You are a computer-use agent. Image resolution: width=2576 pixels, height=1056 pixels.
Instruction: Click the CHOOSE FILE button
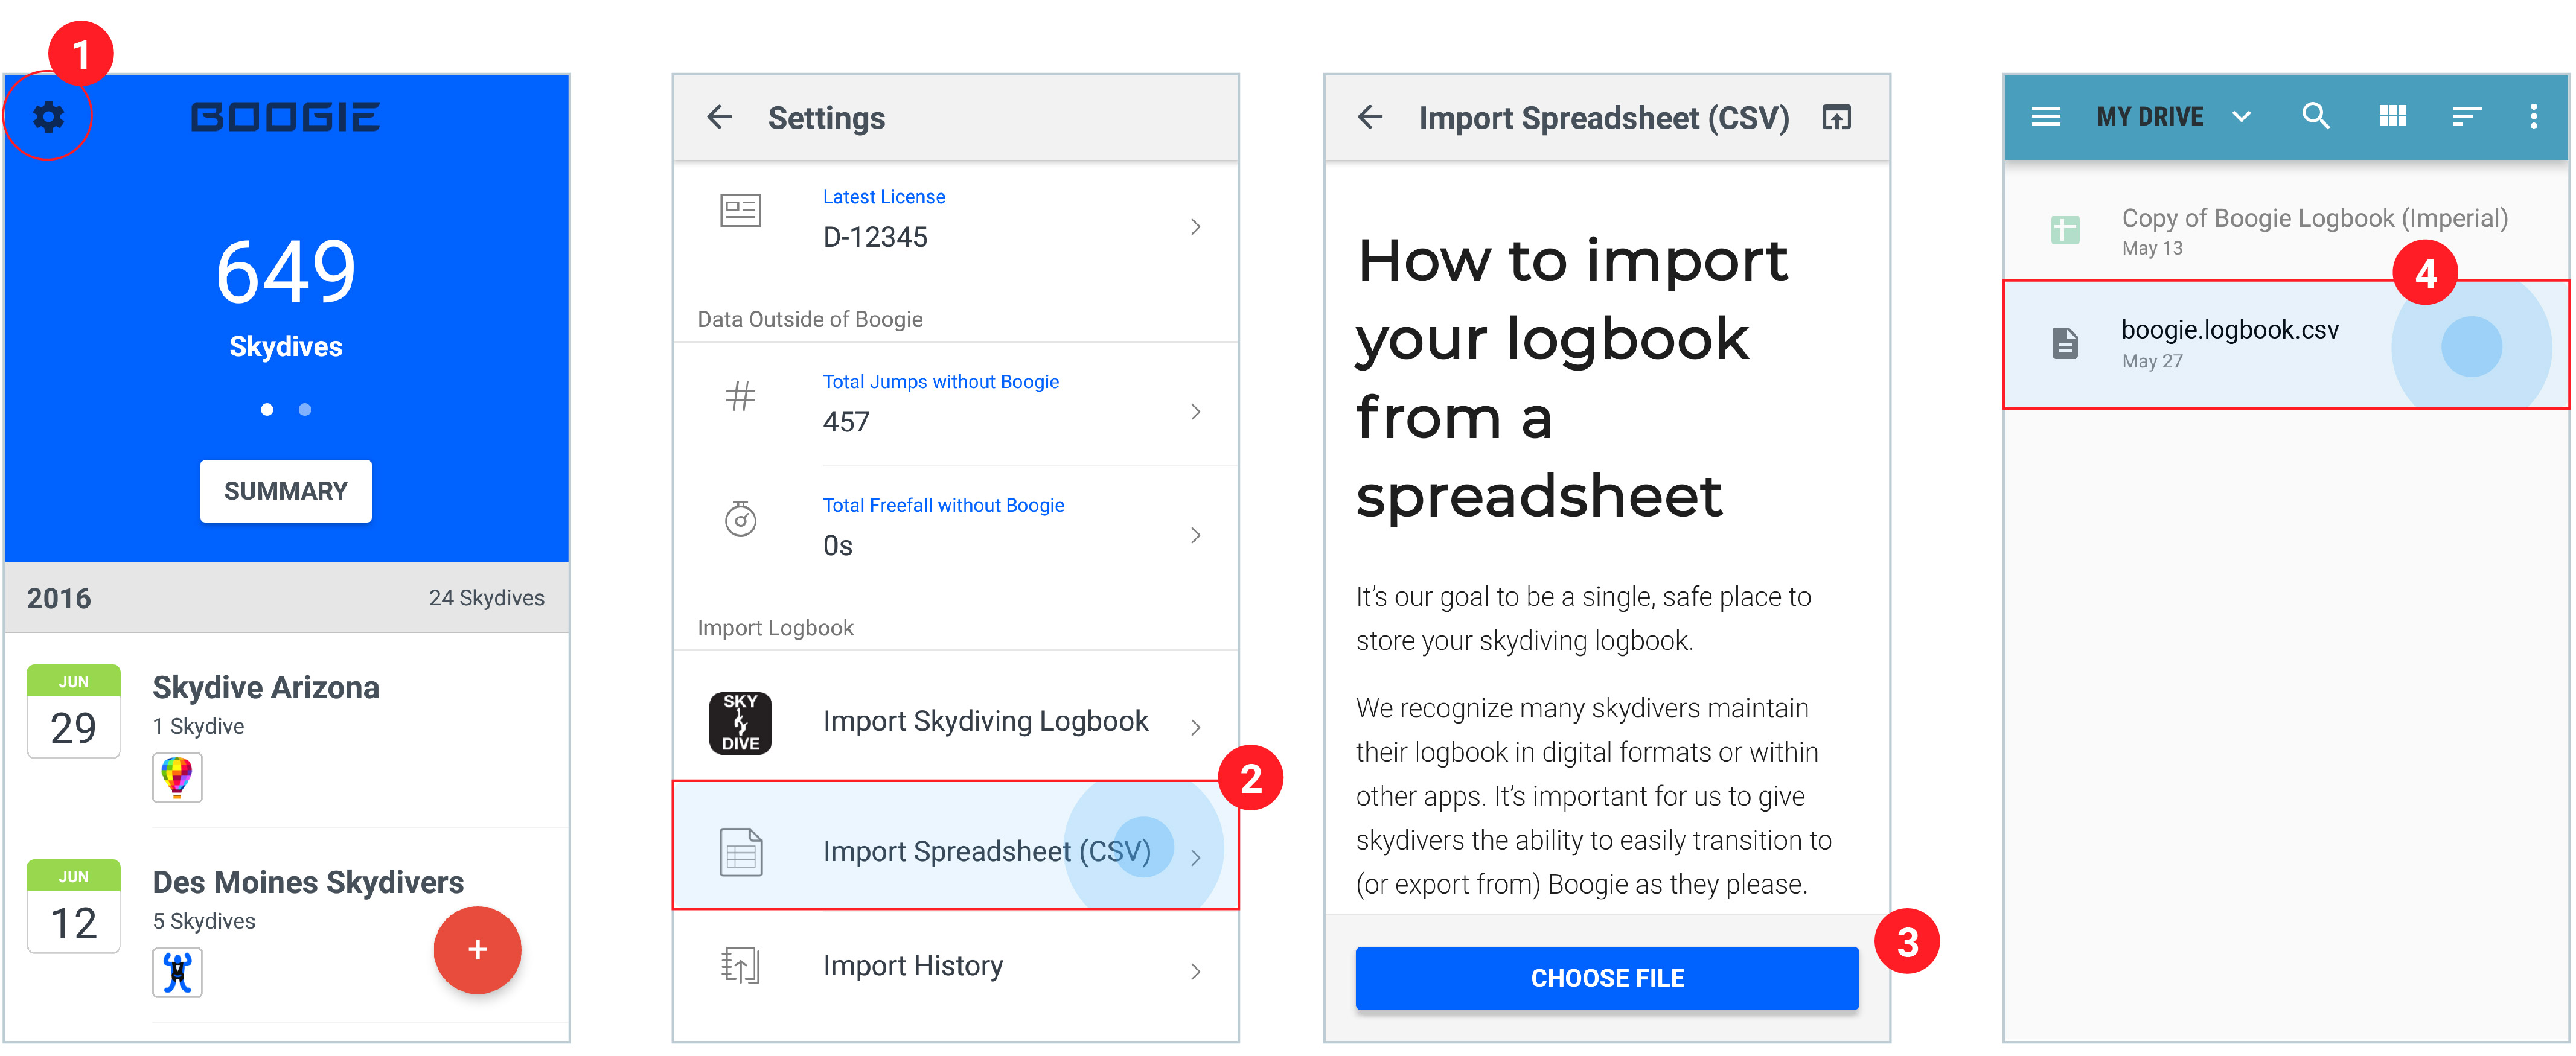(x=1606, y=978)
